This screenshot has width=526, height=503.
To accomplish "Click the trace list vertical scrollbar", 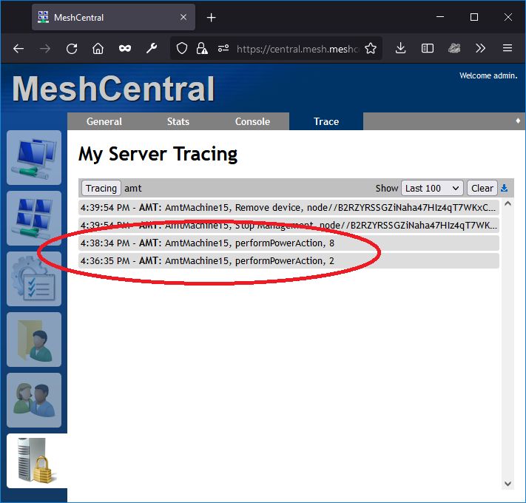I will [508, 340].
